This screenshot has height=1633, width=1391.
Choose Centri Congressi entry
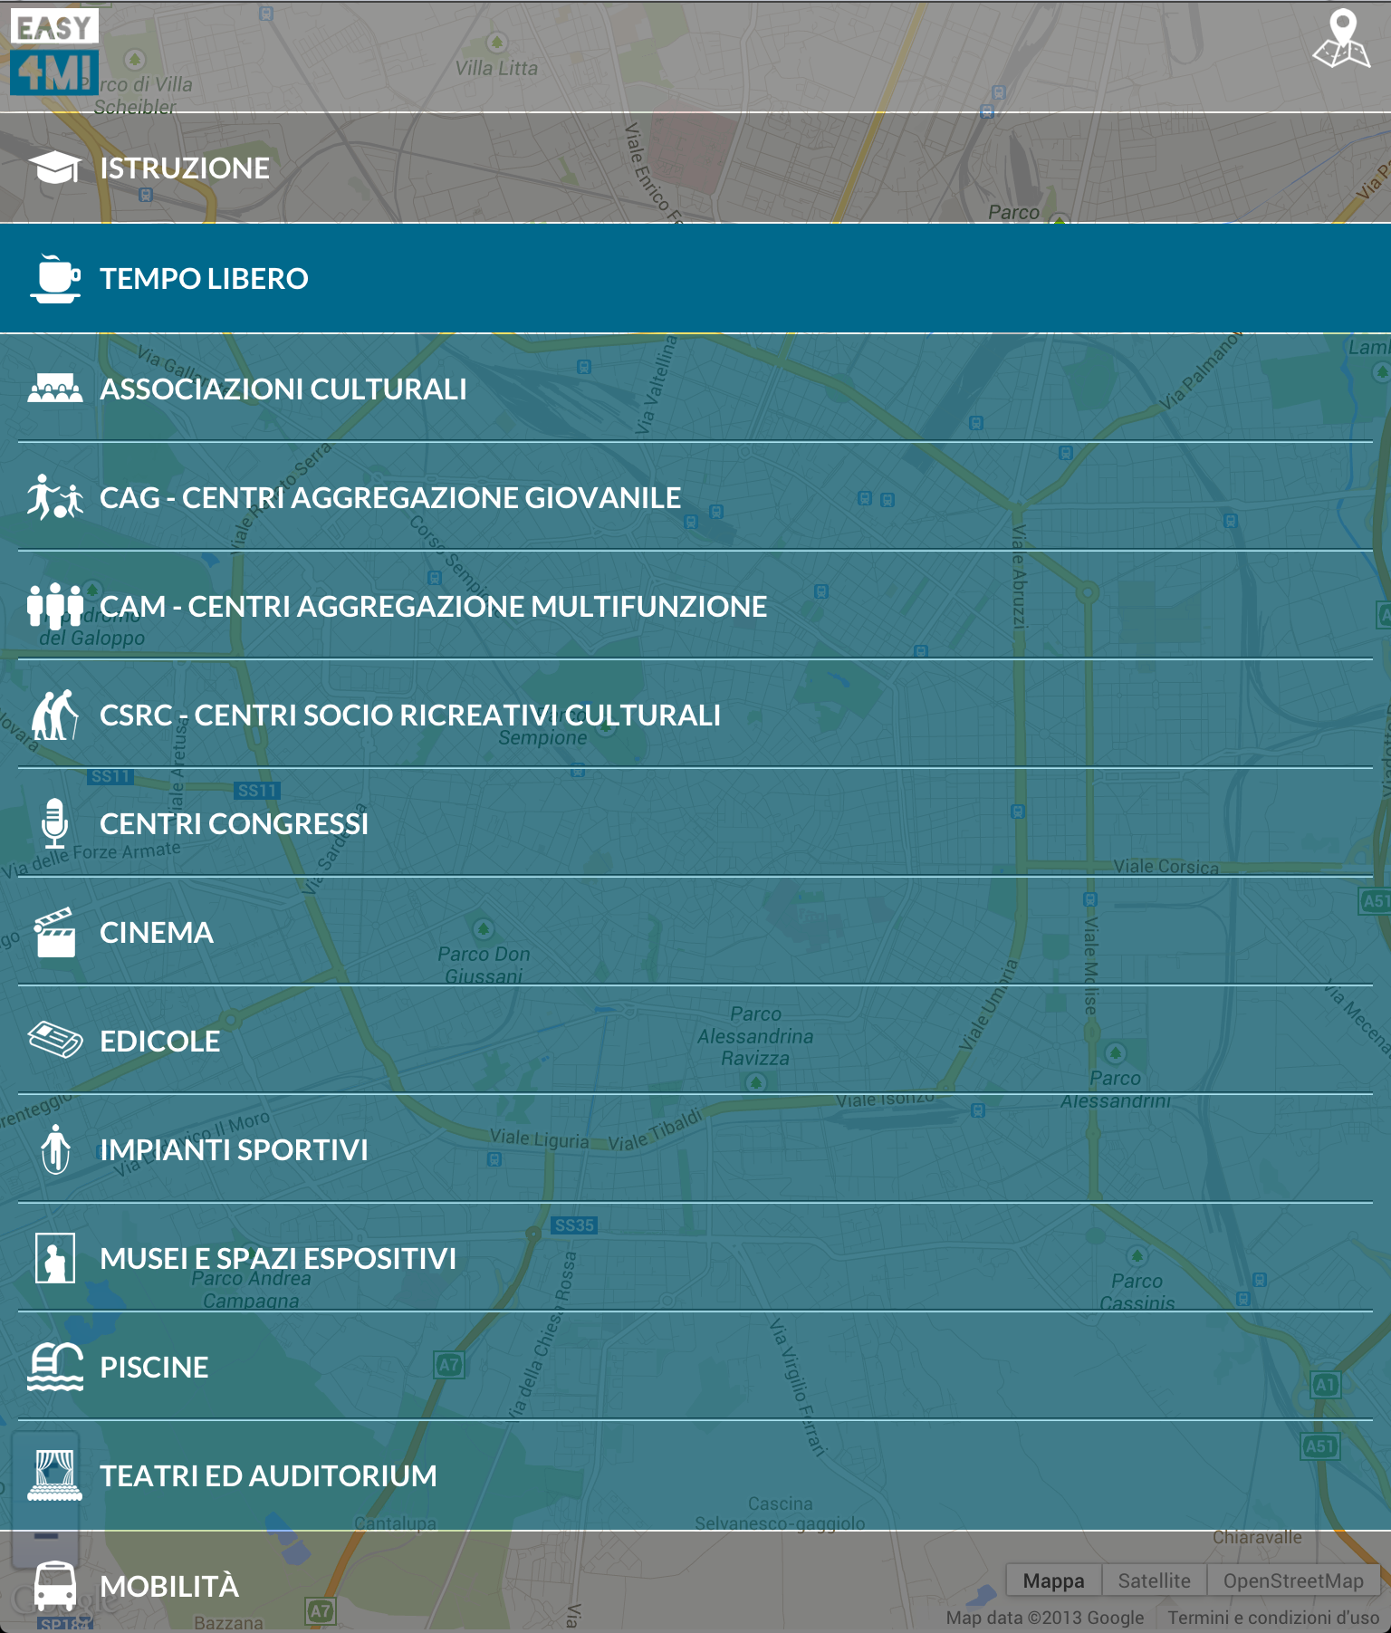coord(695,823)
